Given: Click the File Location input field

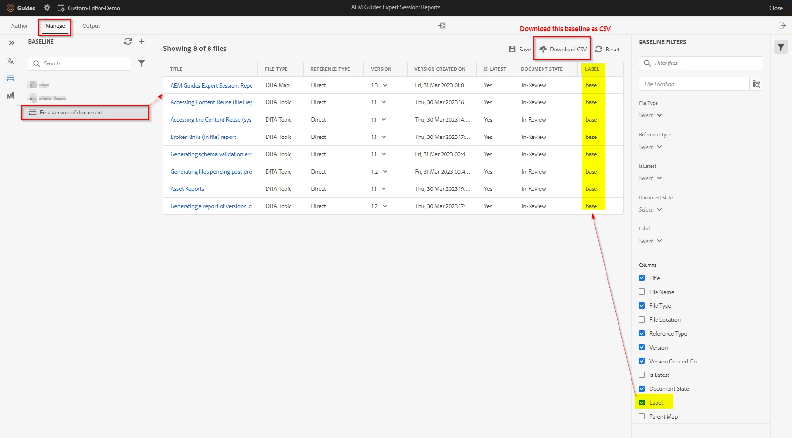Looking at the screenshot, I should pyautogui.click(x=694, y=84).
